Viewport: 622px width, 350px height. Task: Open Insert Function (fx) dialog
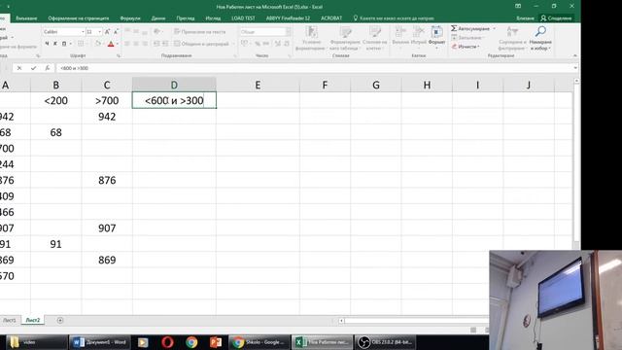click(48, 68)
